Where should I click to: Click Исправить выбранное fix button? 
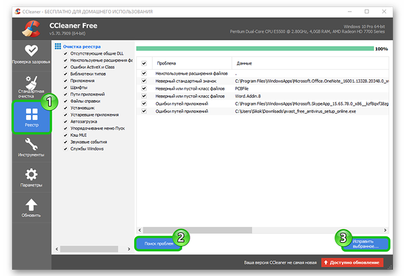coord(366,244)
